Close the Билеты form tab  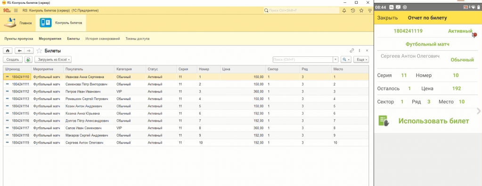(x=367, y=51)
